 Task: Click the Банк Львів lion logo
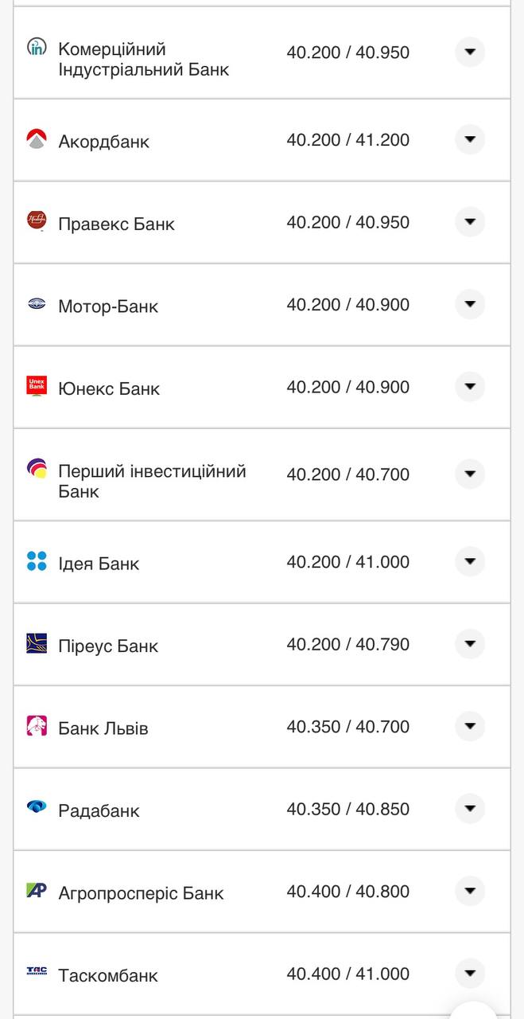[x=37, y=726]
